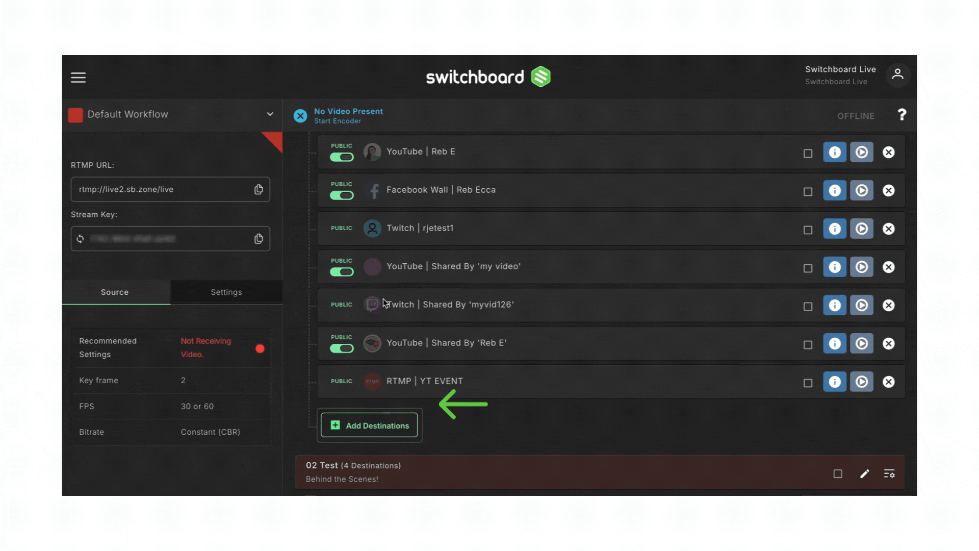The width and height of the screenshot is (979, 551).
Task: Show info for YouTube Shared By 'Reb E'
Action: (835, 343)
